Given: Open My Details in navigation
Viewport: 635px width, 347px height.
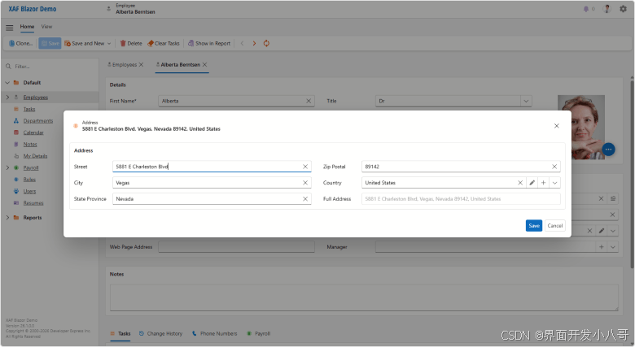Looking at the screenshot, I should pos(35,156).
